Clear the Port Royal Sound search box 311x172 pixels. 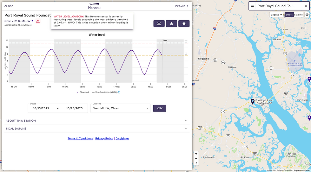(x=306, y=6)
